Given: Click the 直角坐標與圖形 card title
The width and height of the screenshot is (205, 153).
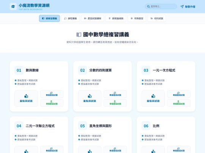Looking at the screenshot, I should [x=101, y=126].
